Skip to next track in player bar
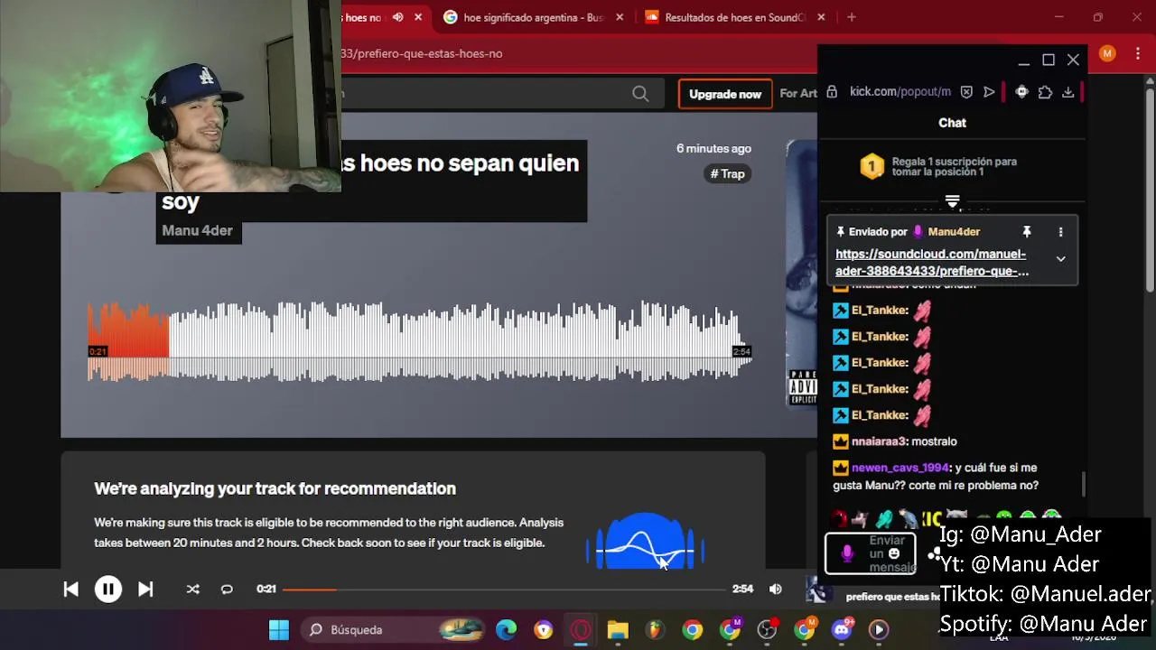1156x650 pixels. pos(145,590)
